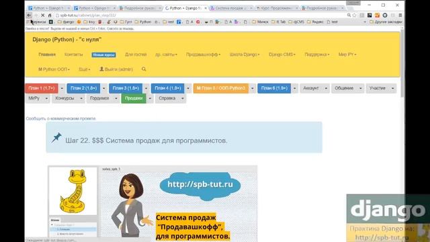This screenshot has width=430, height=242.
Task: Expand the Поддержка dropdown menu
Action: tap(316, 54)
